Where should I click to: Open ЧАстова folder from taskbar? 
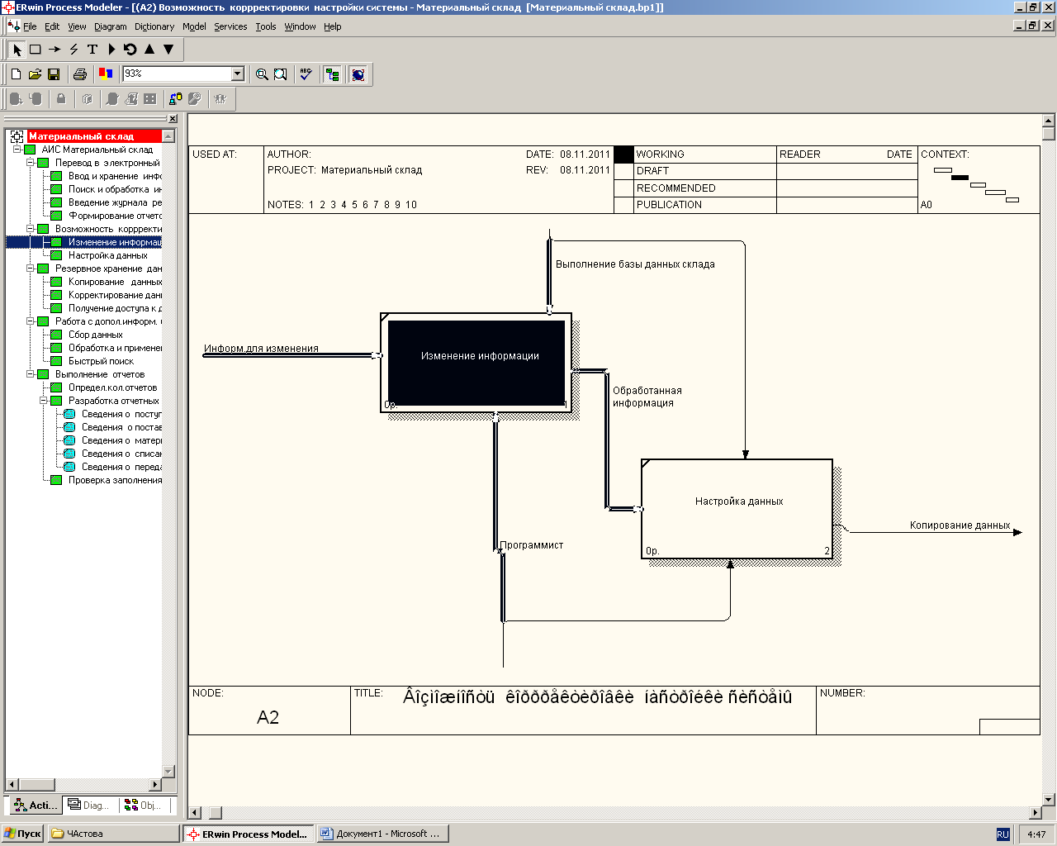click(x=113, y=834)
